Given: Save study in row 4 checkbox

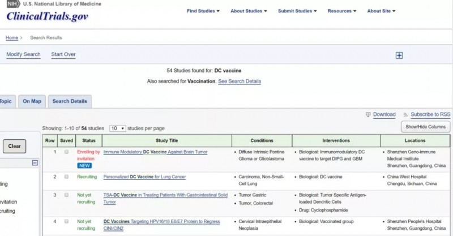Looking at the screenshot, I should (x=66, y=221).
